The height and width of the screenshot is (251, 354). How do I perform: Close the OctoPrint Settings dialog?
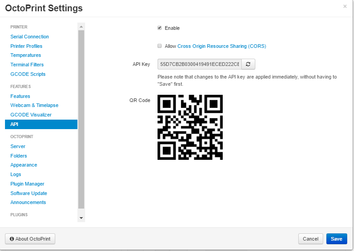click(345, 6)
